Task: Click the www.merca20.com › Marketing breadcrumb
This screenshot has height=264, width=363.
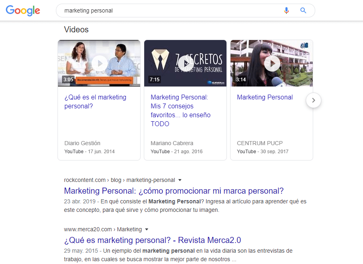Action: tap(103, 229)
